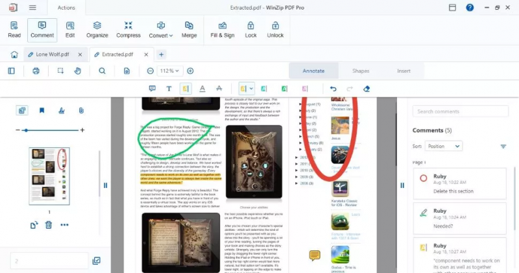
Task: Open Ruby's 'Delete this section' comment
Action: coord(460,184)
